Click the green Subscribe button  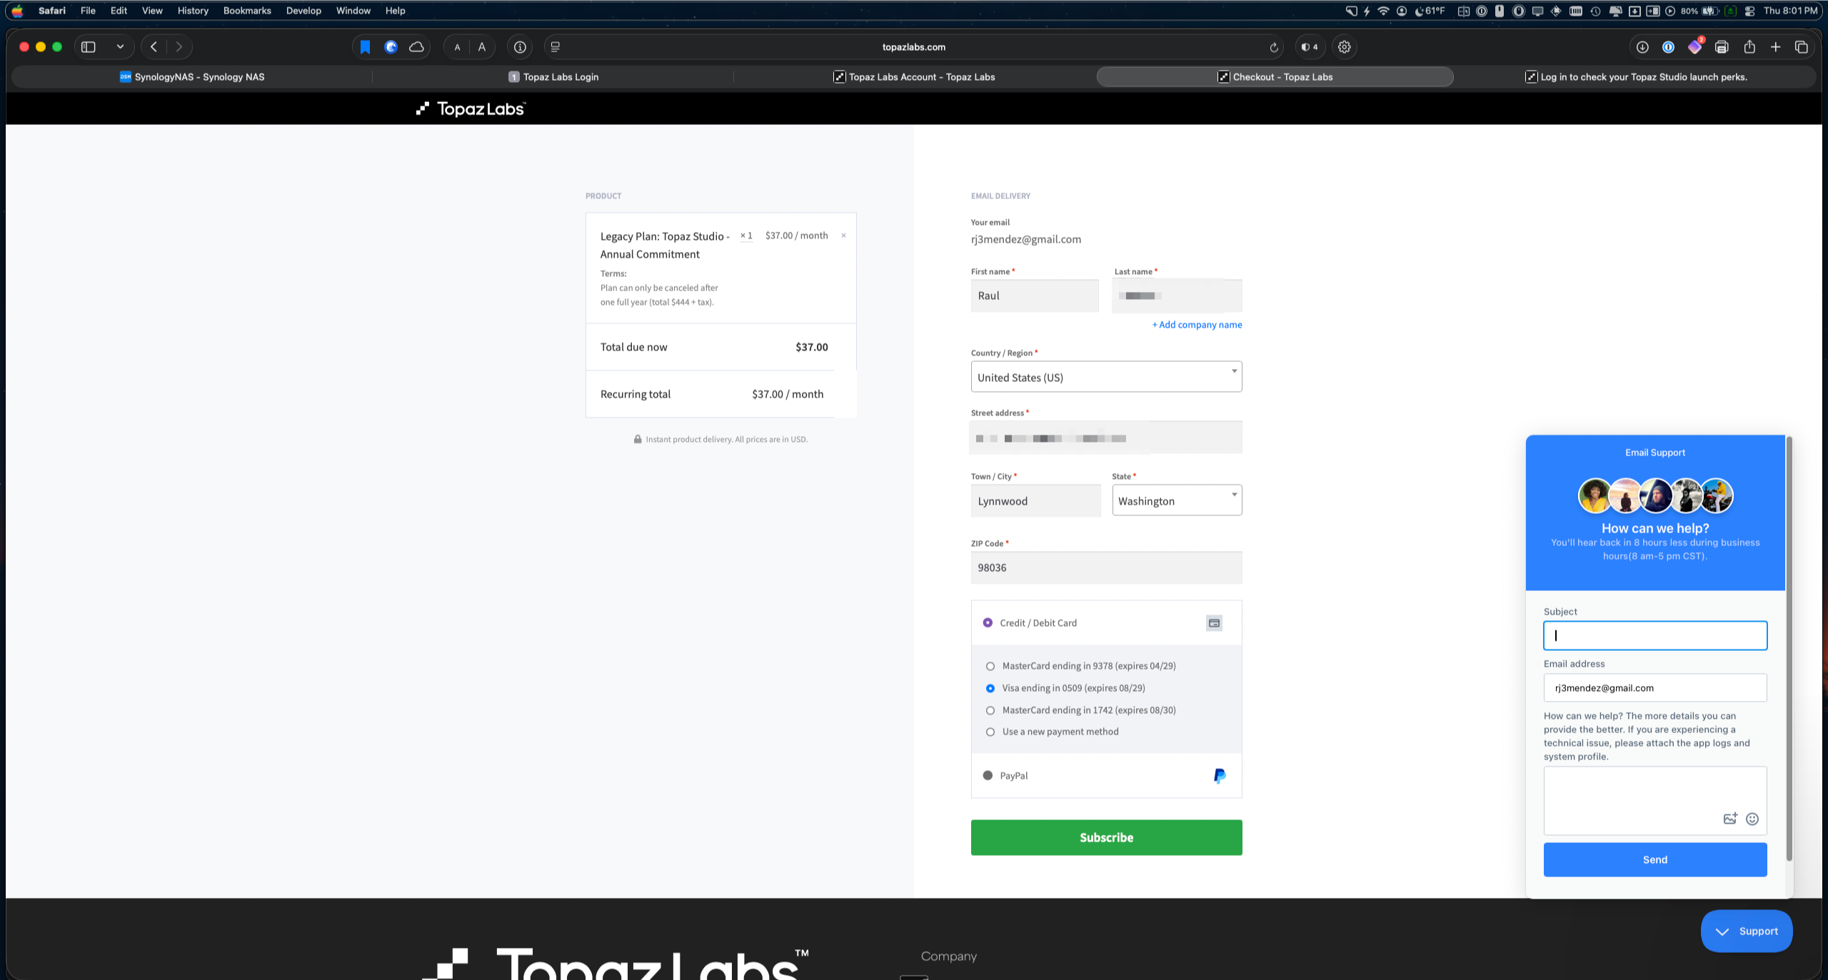(1106, 837)
